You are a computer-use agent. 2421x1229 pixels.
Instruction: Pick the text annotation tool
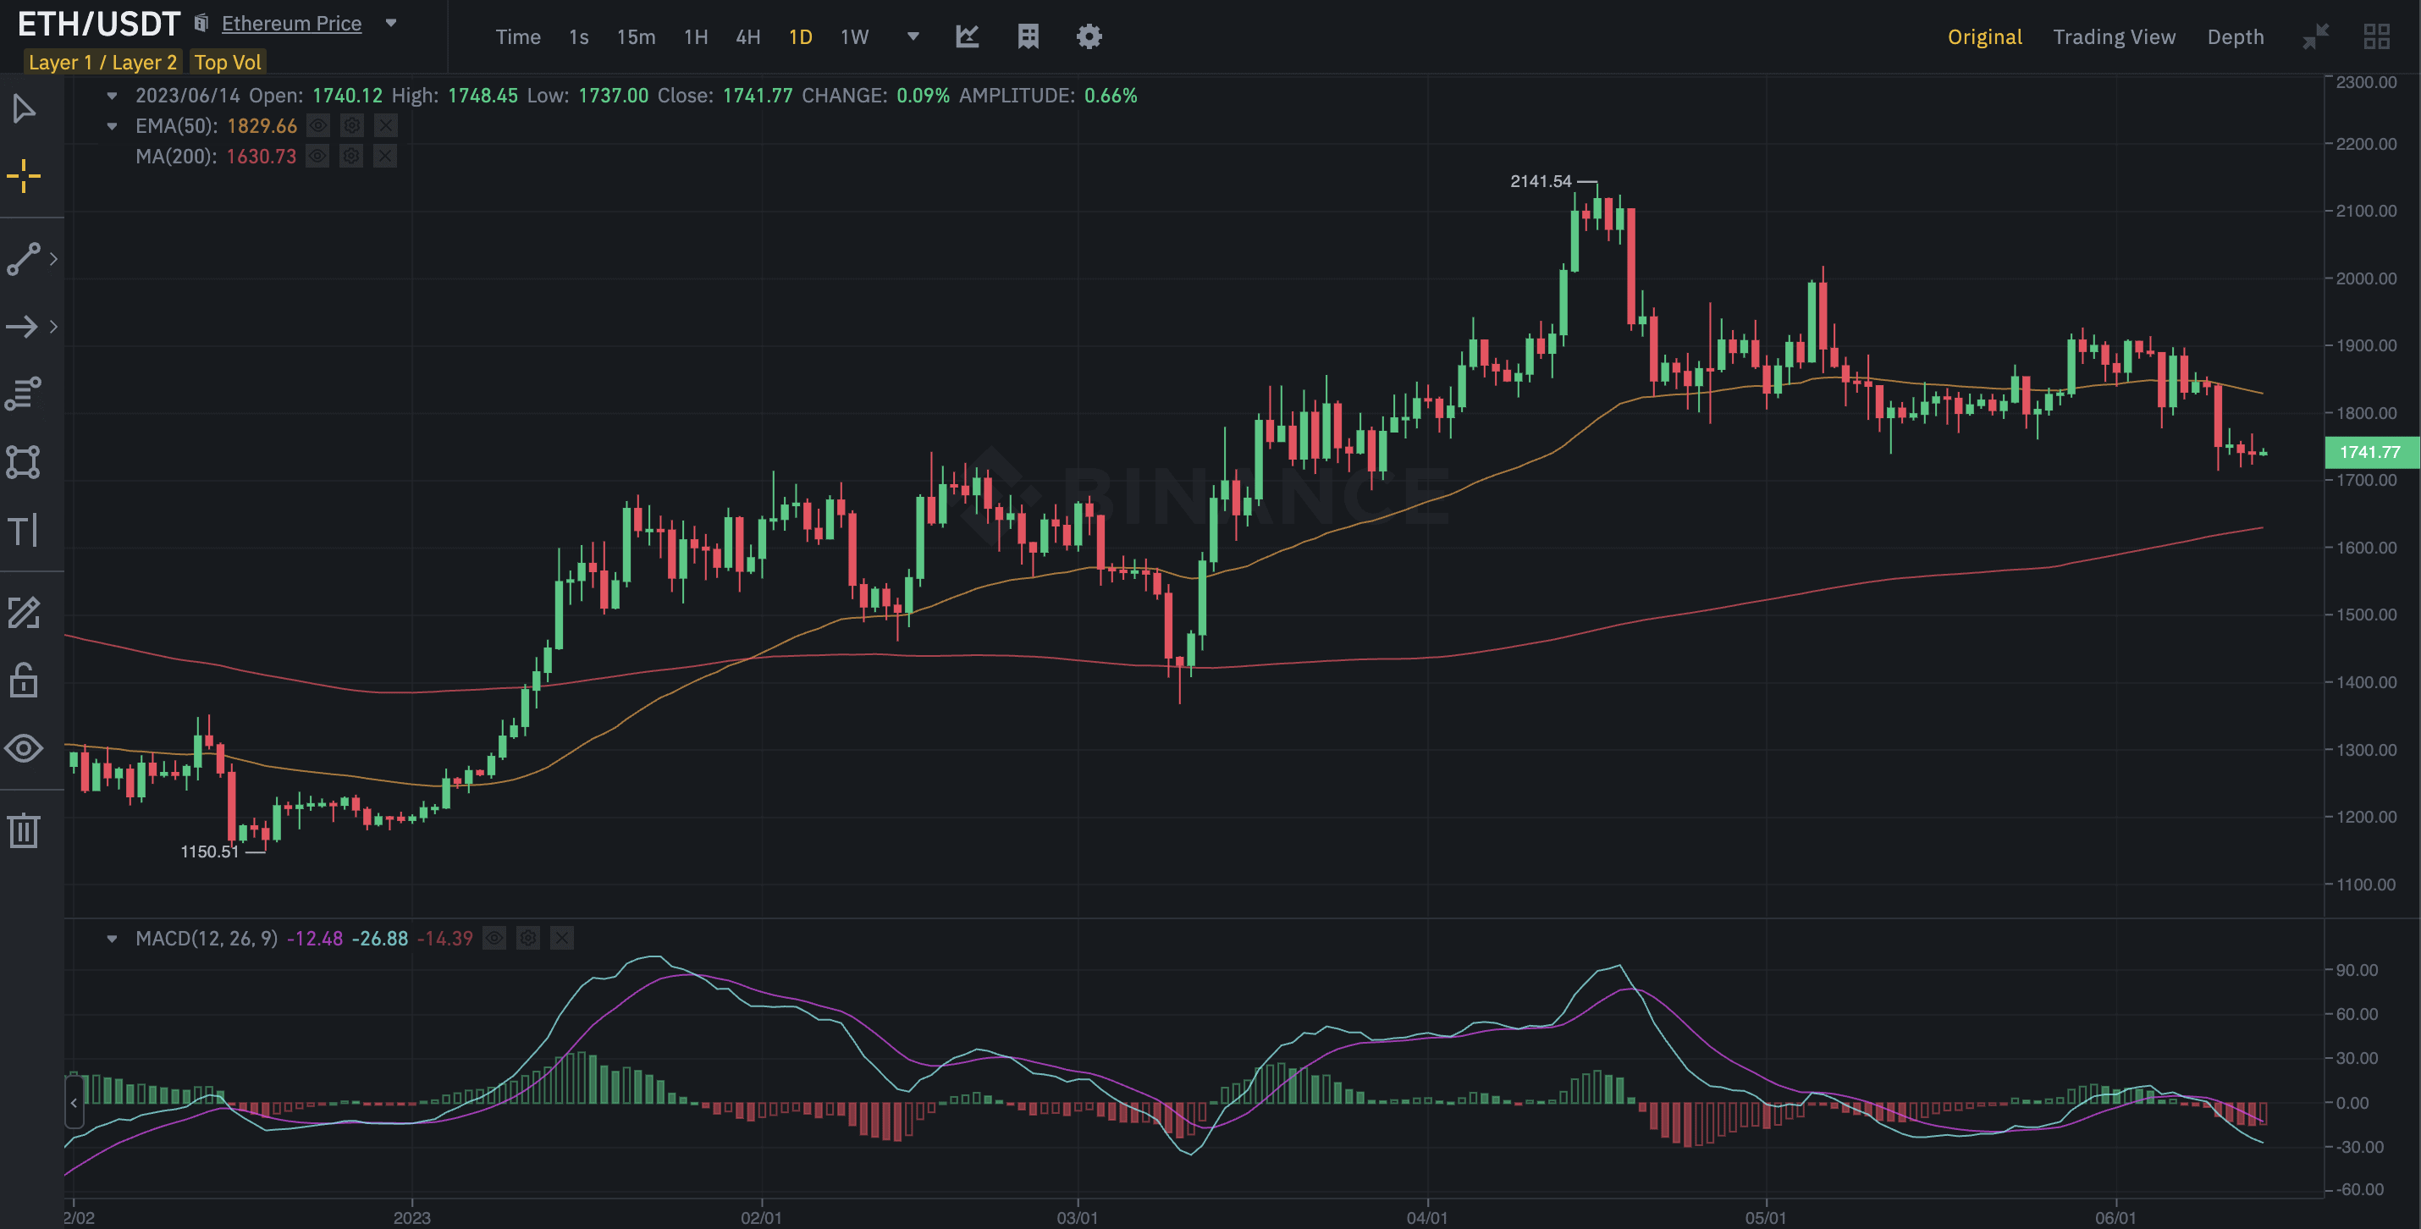[24, 531]
